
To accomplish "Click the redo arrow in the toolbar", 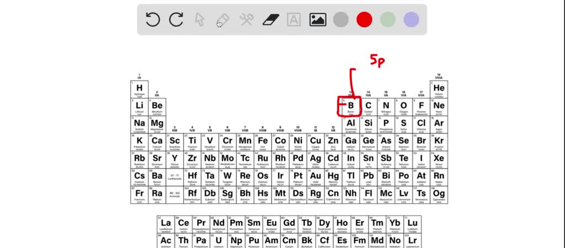I will click(x=176, y=20).
